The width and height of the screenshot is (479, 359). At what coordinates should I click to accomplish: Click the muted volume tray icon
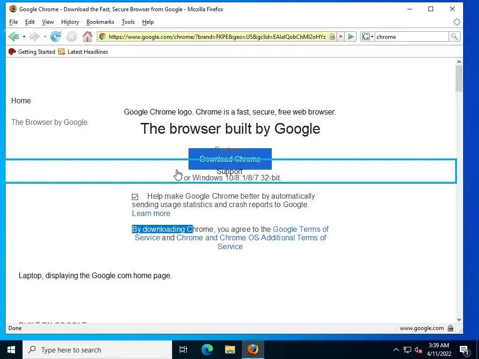[x=419, y=350]
